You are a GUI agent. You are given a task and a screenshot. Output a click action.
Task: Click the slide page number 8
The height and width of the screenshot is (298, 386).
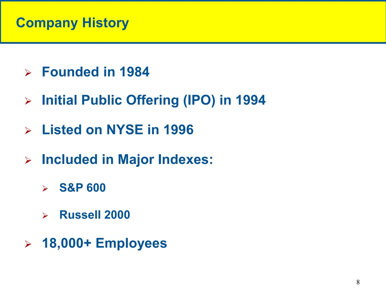[358, 282]
